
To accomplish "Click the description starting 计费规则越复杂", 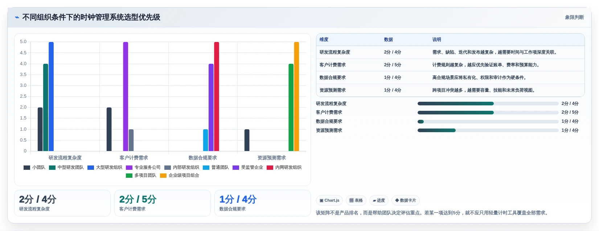I will point(486,65).
